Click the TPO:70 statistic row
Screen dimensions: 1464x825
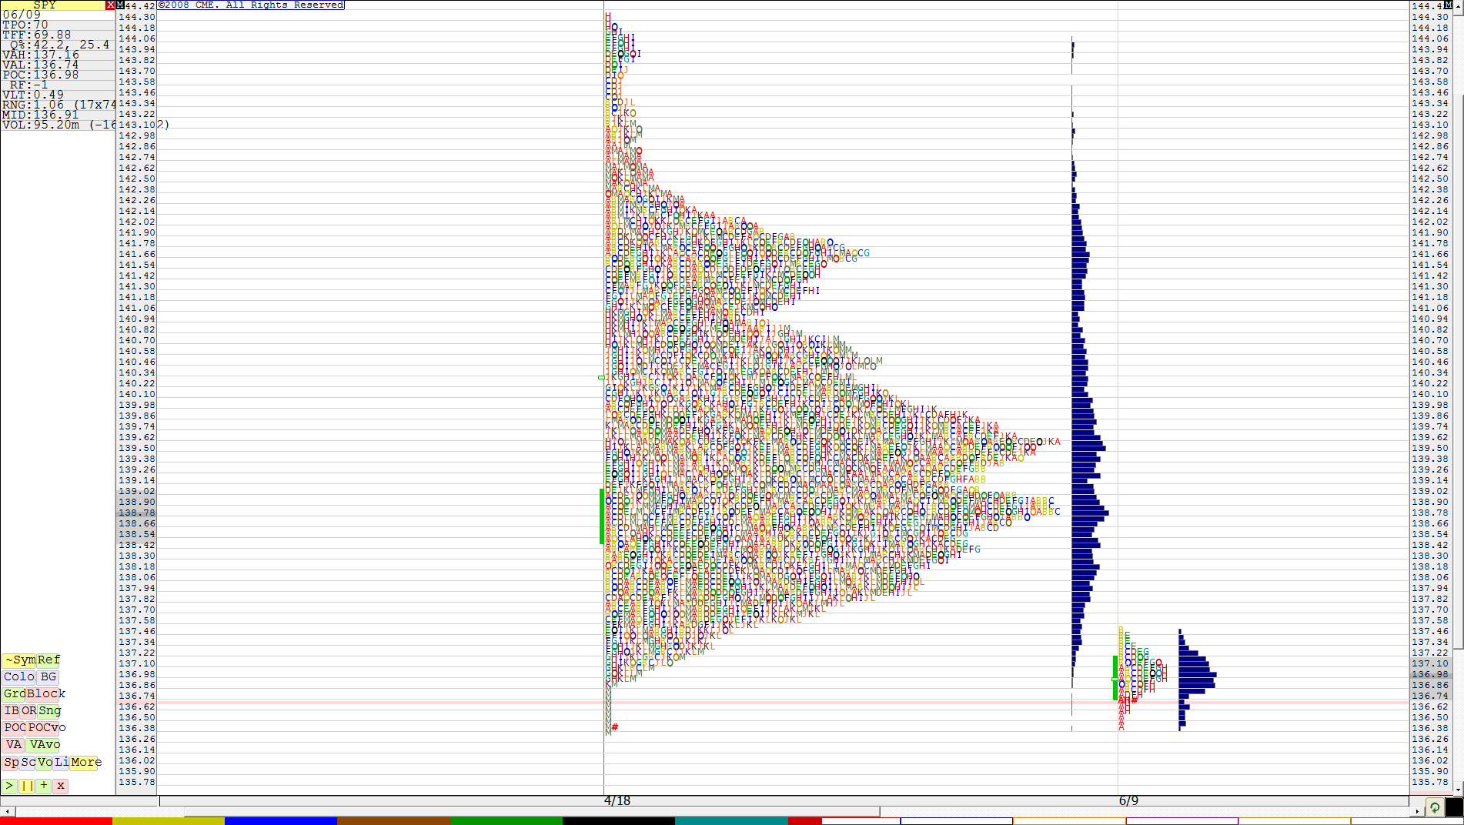click(x=58, y=25)
